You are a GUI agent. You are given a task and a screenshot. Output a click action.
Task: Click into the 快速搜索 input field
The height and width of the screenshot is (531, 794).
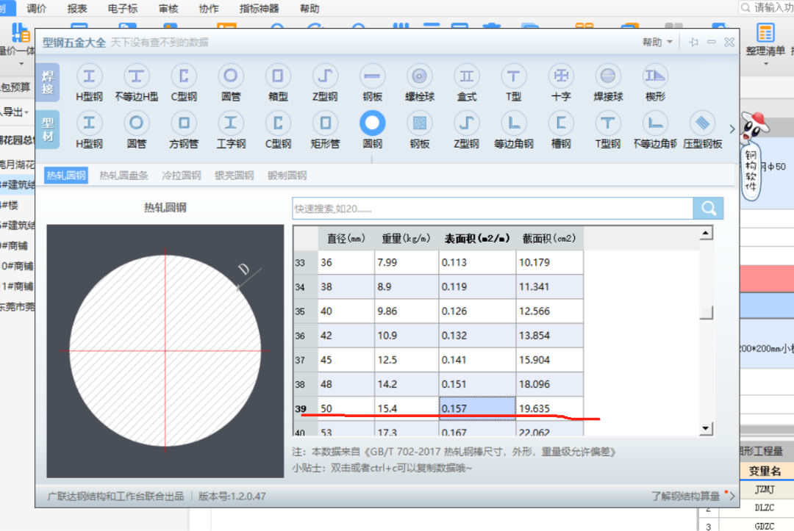click(493, 209)
